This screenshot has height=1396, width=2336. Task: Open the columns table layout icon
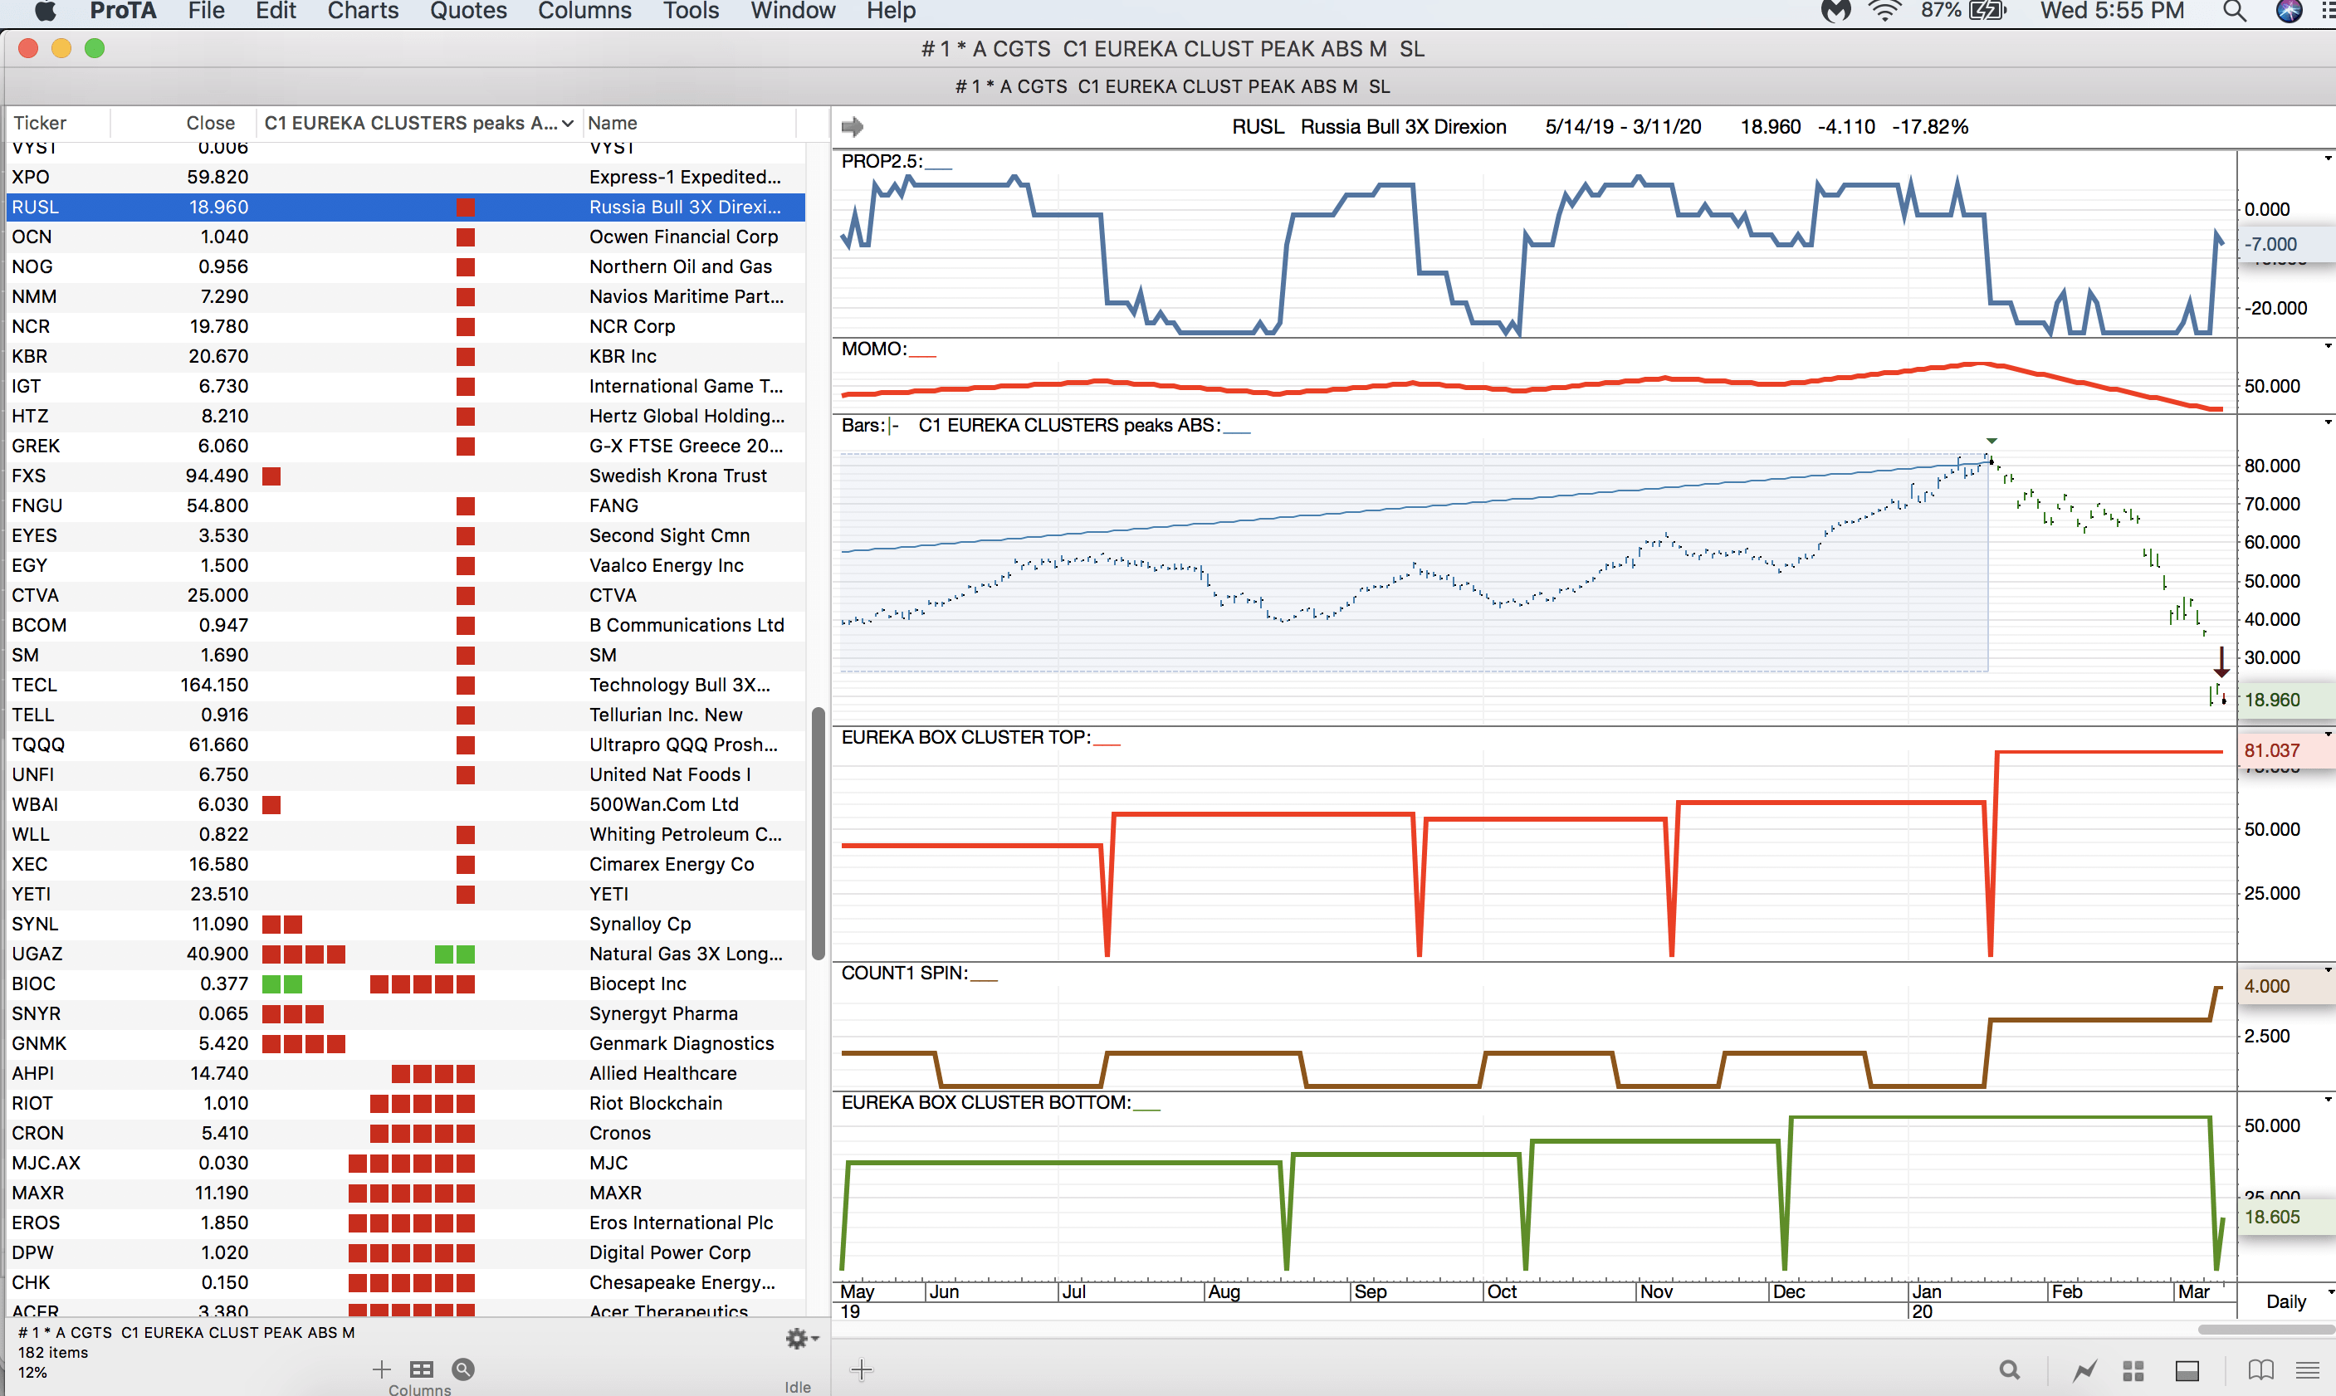422,1369
